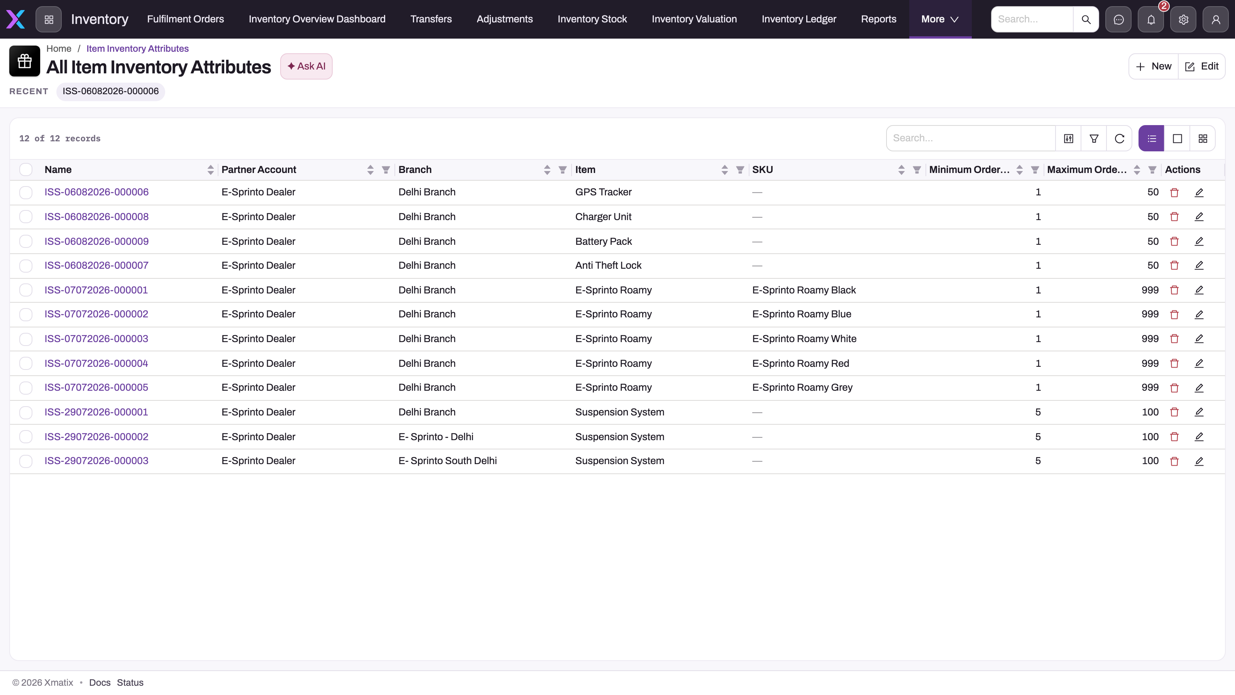Delete the E-Sprinto Roamy Red row
The height and width of the screenshot is (695, 1235).
coord(1174,364)
